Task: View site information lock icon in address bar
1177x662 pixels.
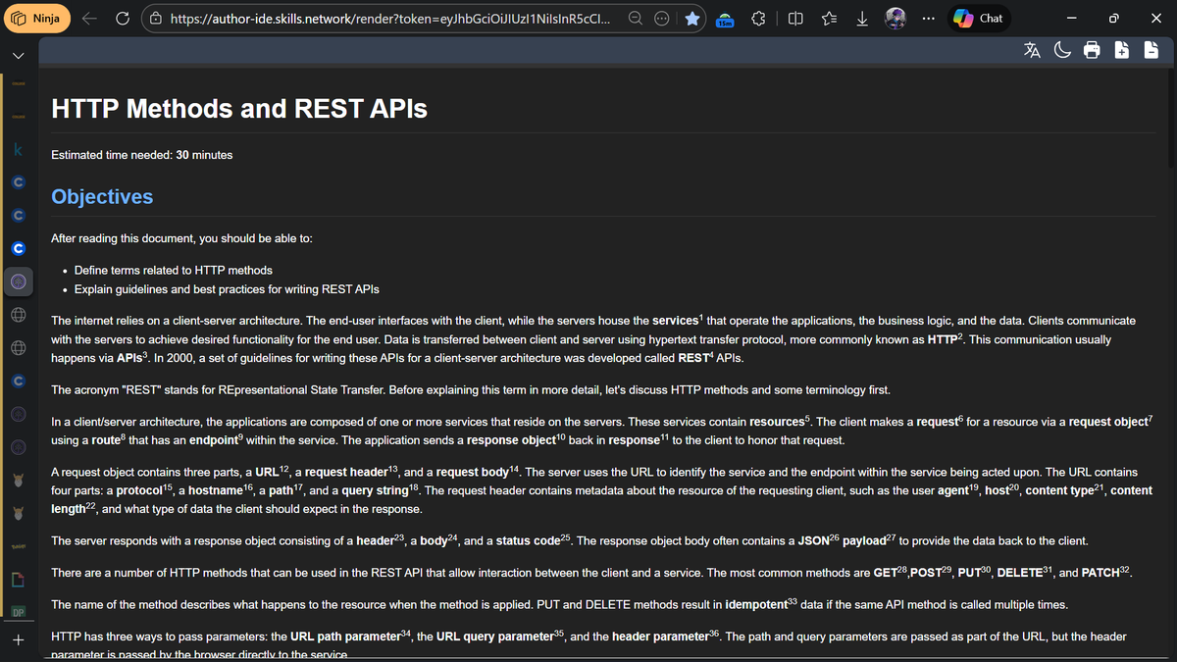Action: tap(157, 19)
